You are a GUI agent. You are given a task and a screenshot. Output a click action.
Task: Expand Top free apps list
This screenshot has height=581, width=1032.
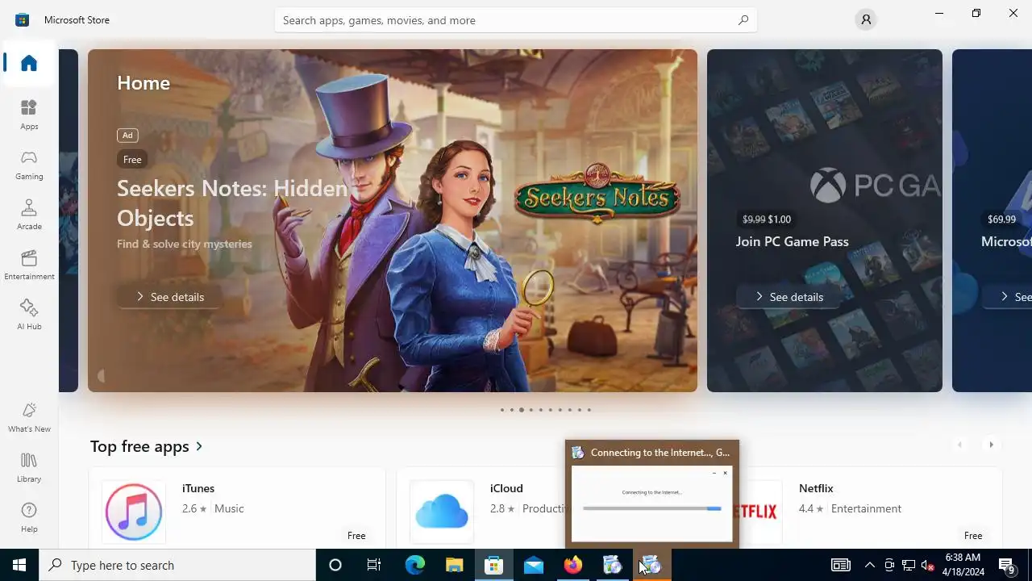pyautogui.click(x=147, y=446)
